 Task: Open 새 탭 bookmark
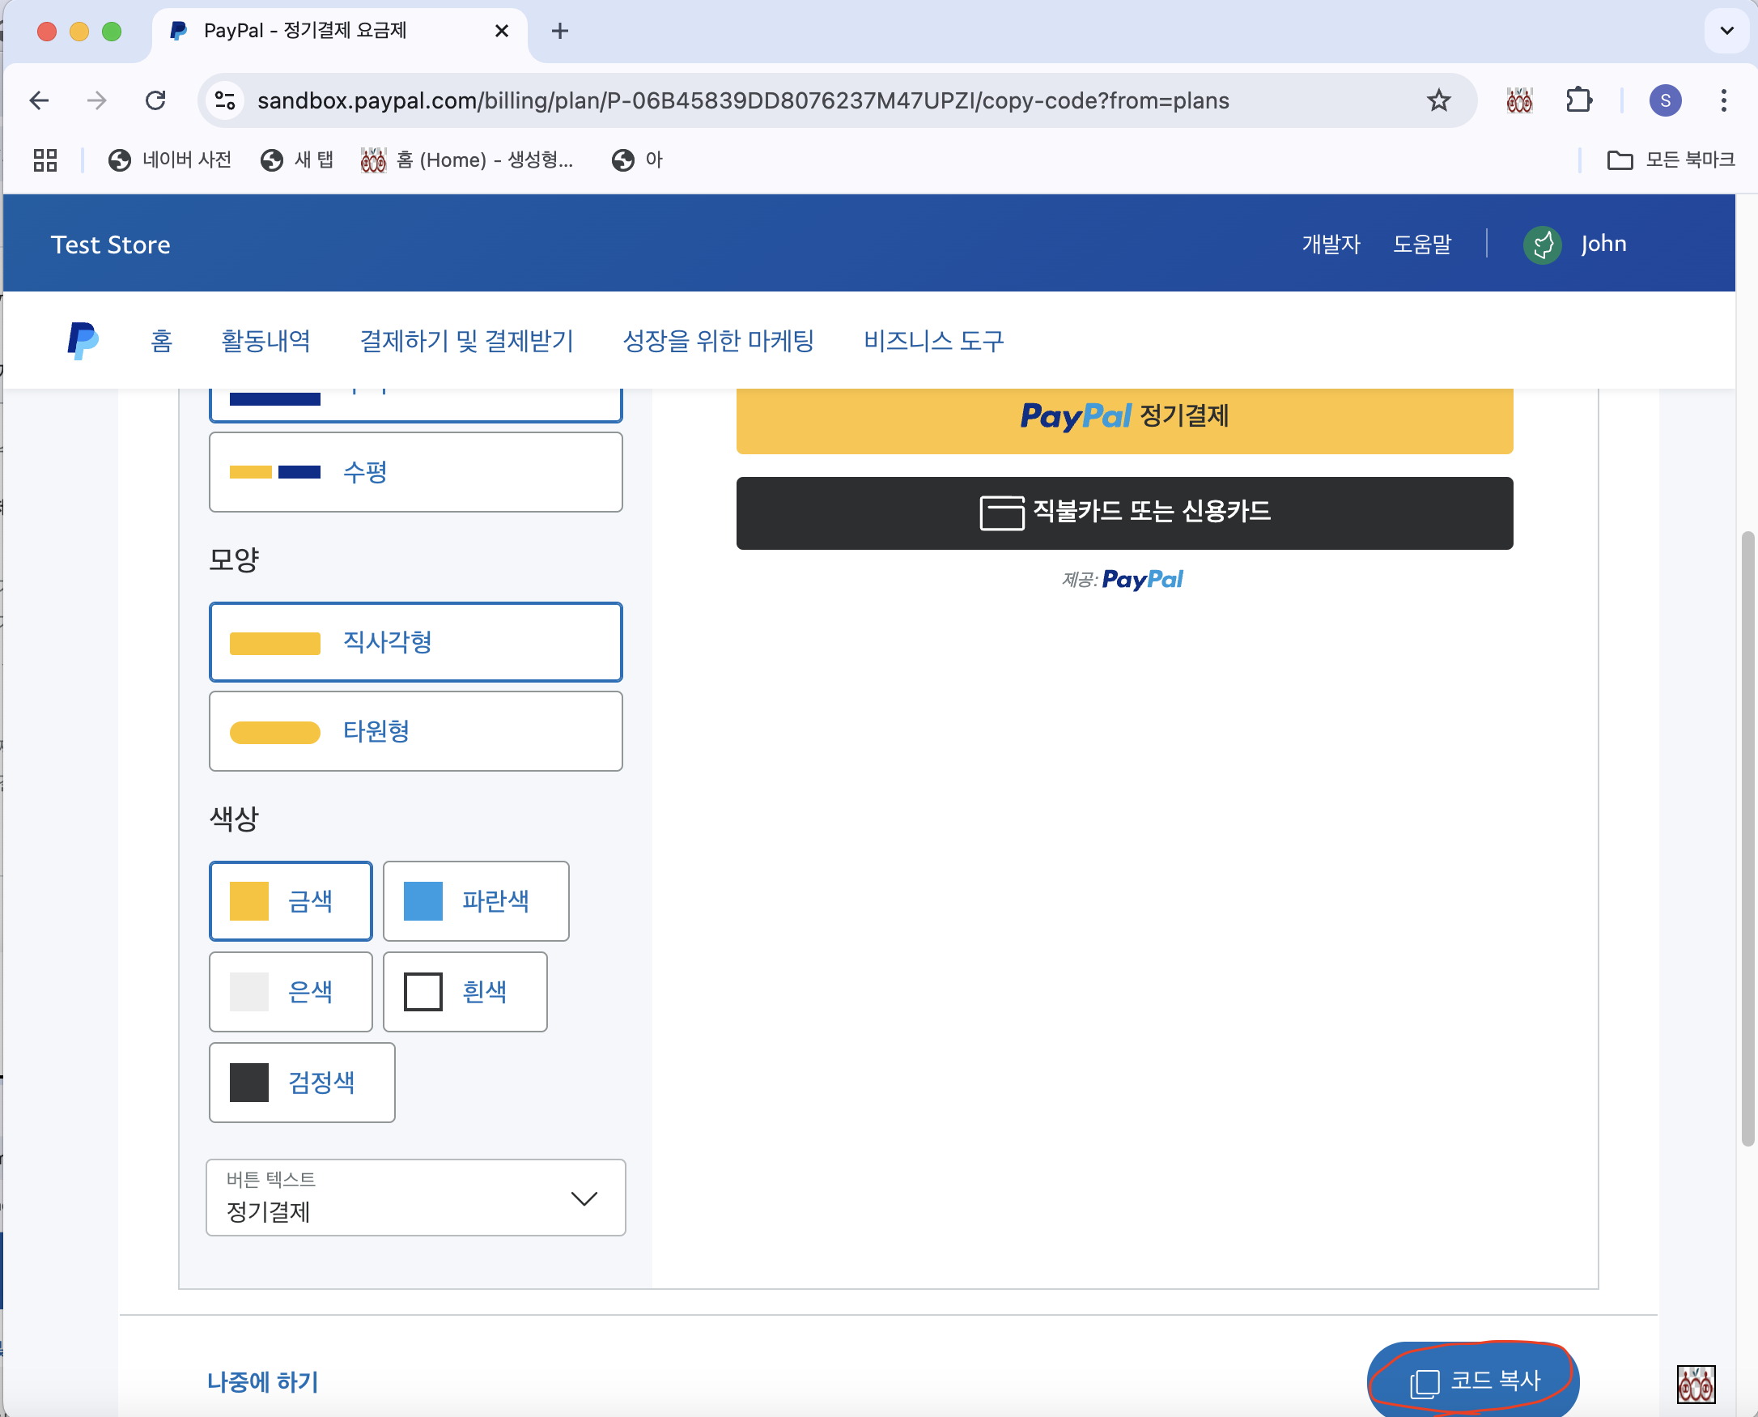point(297,160)
